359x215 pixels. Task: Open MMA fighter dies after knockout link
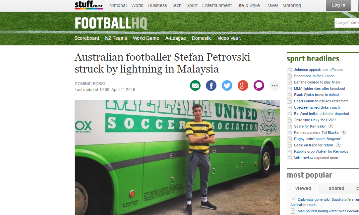click(x=320, y=88)
